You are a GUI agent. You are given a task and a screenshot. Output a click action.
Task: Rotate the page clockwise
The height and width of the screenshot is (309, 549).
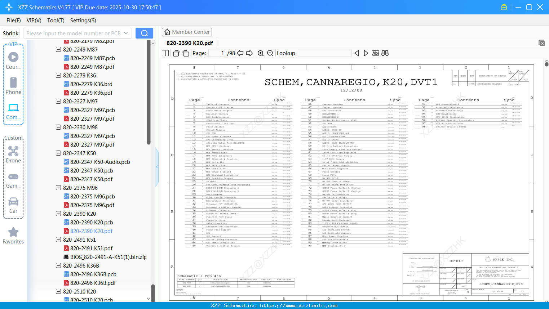pos(186,53)
